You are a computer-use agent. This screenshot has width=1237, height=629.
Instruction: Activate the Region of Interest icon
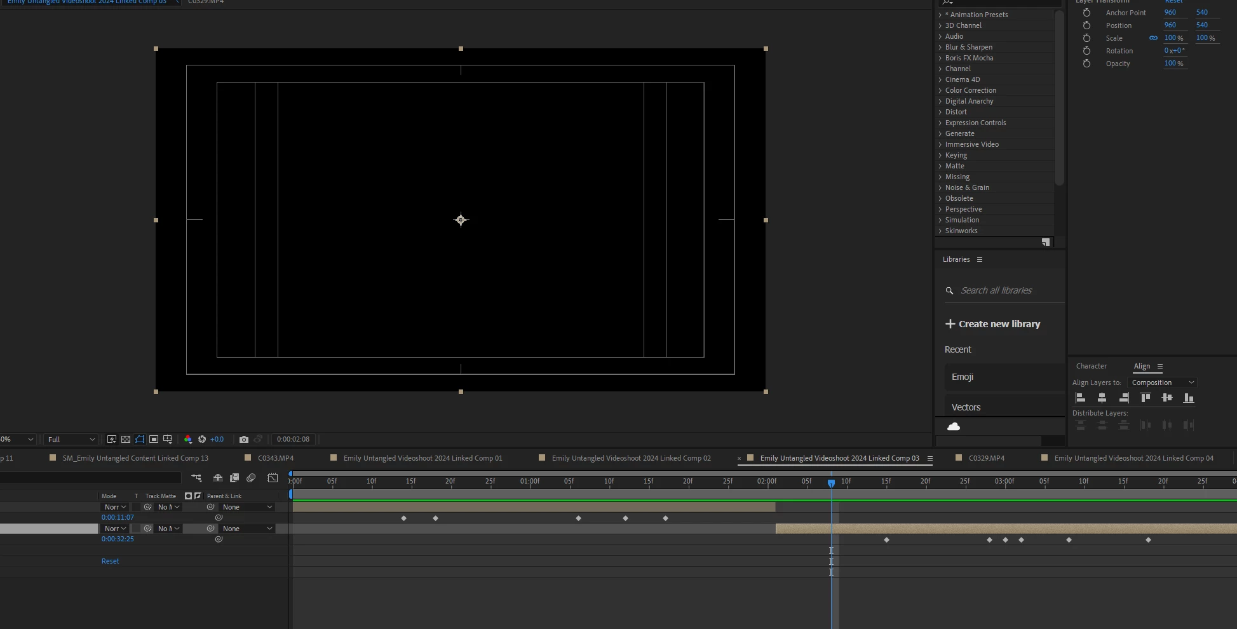coord(154,439)
